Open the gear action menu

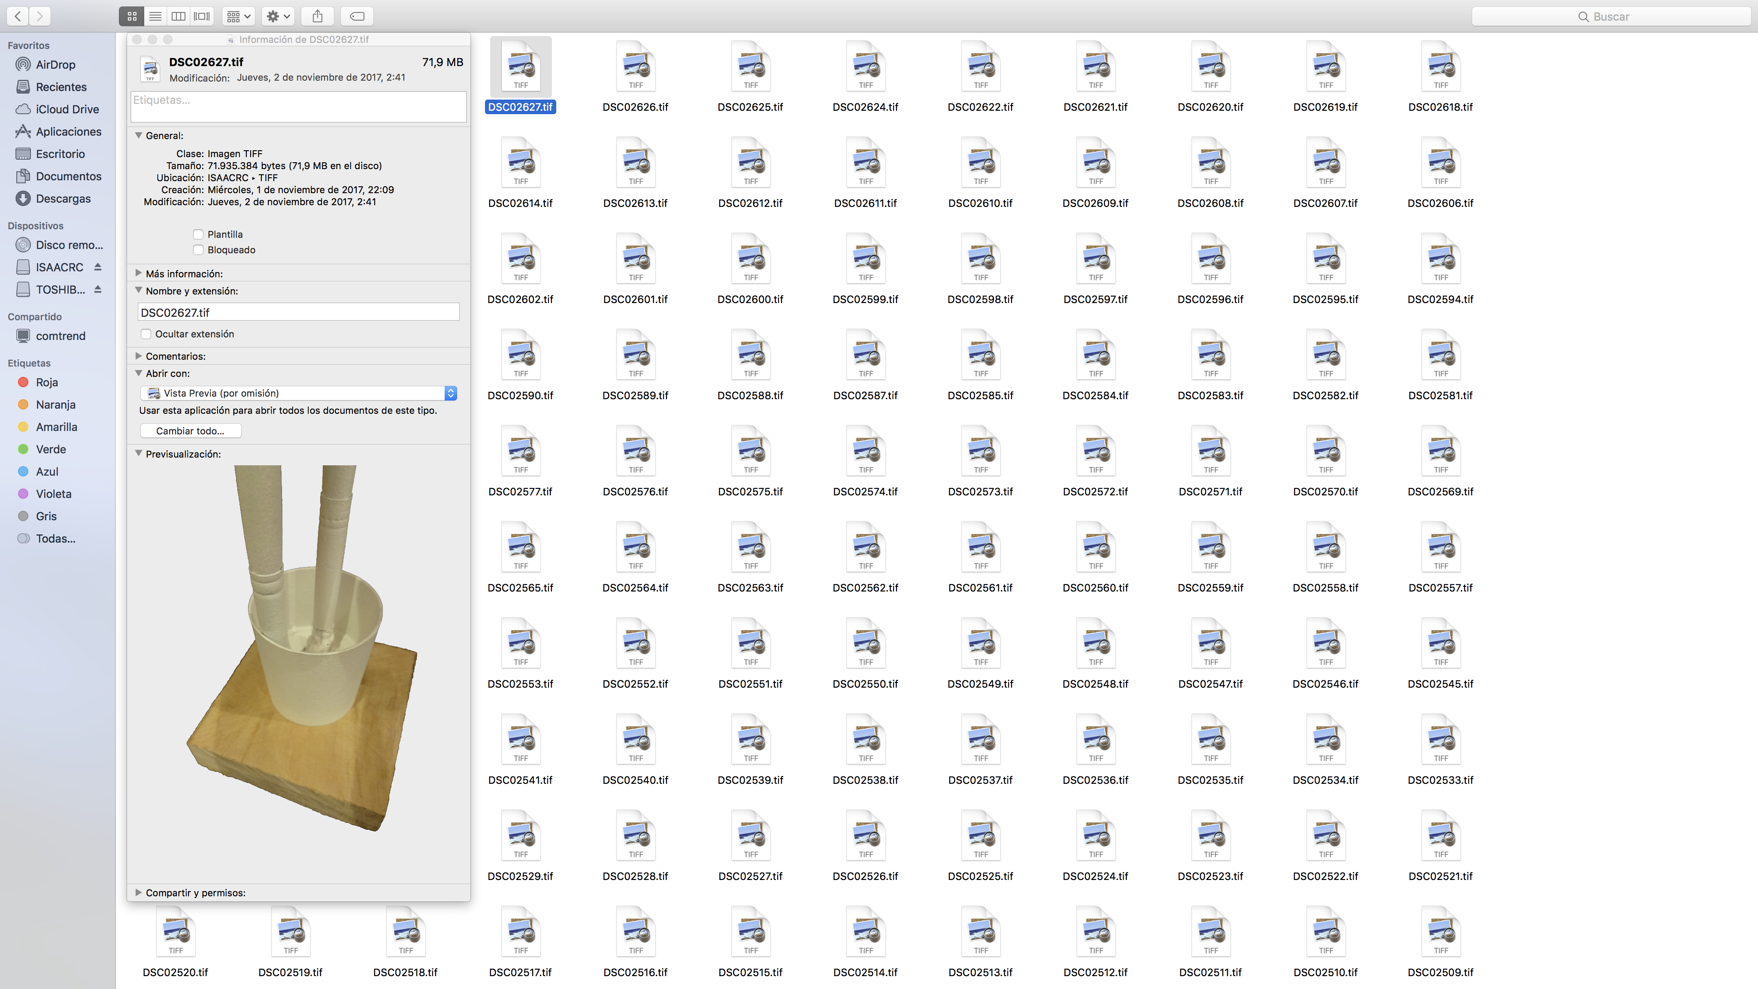(x=278, y=16)
